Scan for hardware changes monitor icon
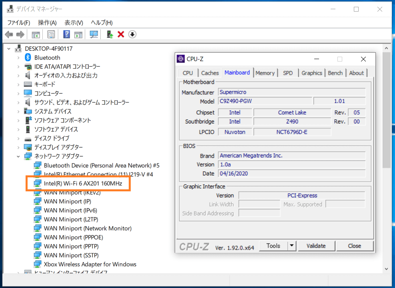 tap(94, 34)
